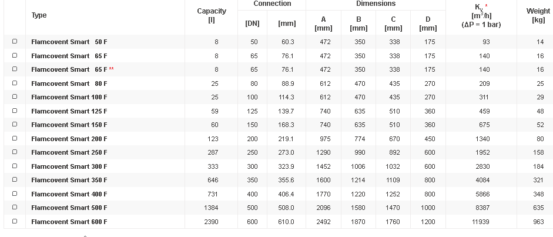The width and height of the screenshot is (553, 237).
Task: Click the Dimensions header group
Action: [376, 4]
